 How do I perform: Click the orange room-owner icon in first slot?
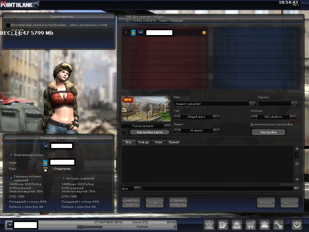click(x=204, y=33)
